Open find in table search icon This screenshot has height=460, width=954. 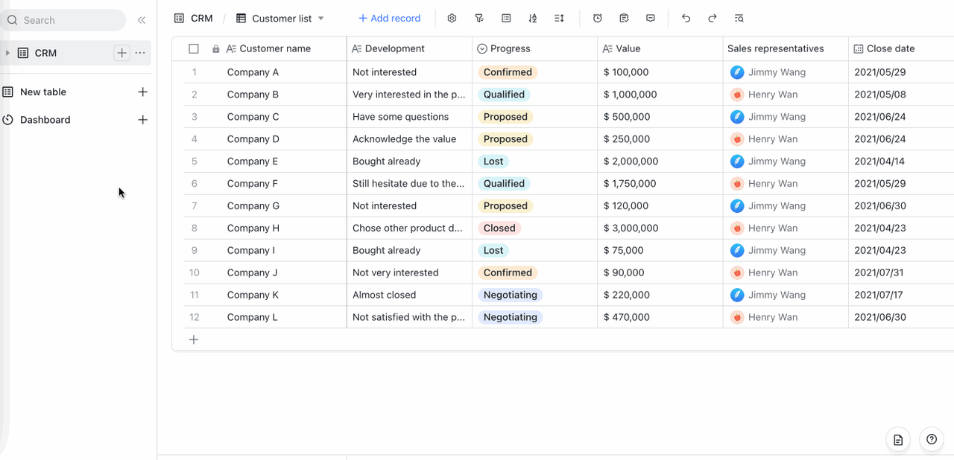(739, 19)
